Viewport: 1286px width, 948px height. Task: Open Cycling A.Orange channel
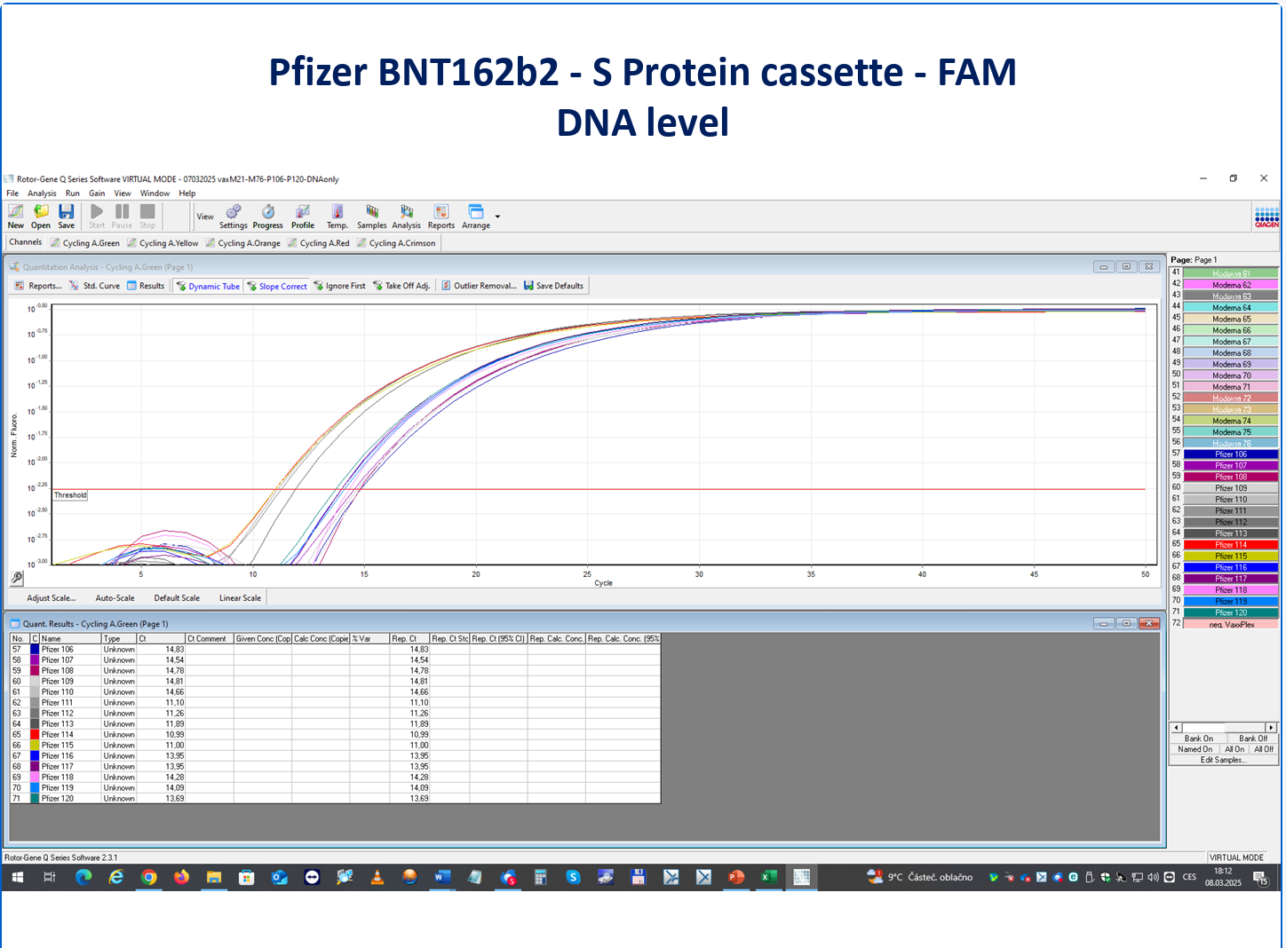[x=242, y=243]
